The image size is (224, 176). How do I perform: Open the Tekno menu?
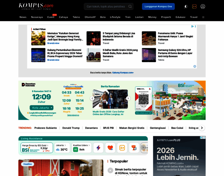pos(76,17)
